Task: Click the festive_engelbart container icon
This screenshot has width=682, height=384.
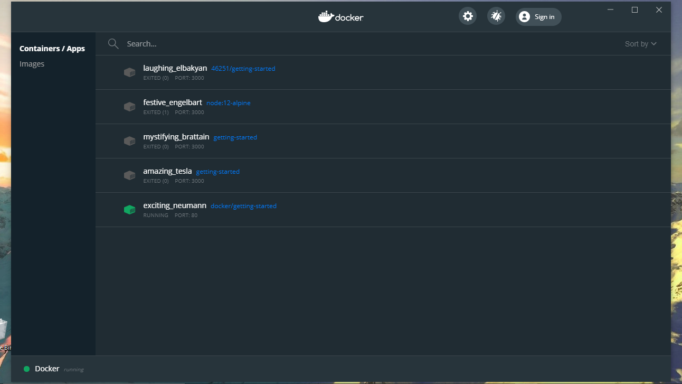Action: click(129, 107)
